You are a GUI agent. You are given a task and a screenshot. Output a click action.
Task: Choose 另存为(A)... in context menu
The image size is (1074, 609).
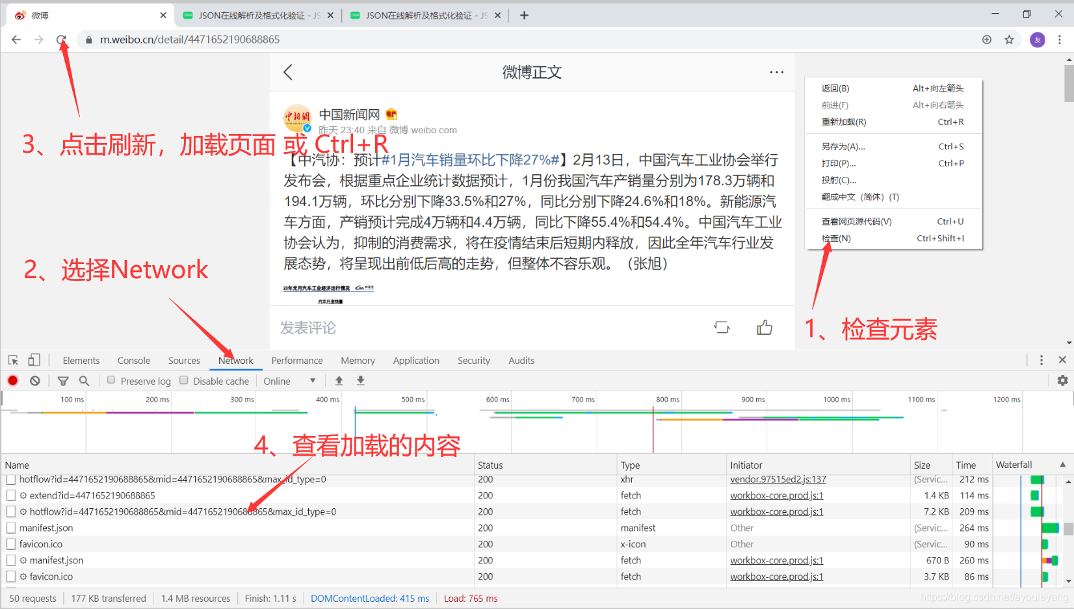[x=893, y=147]
